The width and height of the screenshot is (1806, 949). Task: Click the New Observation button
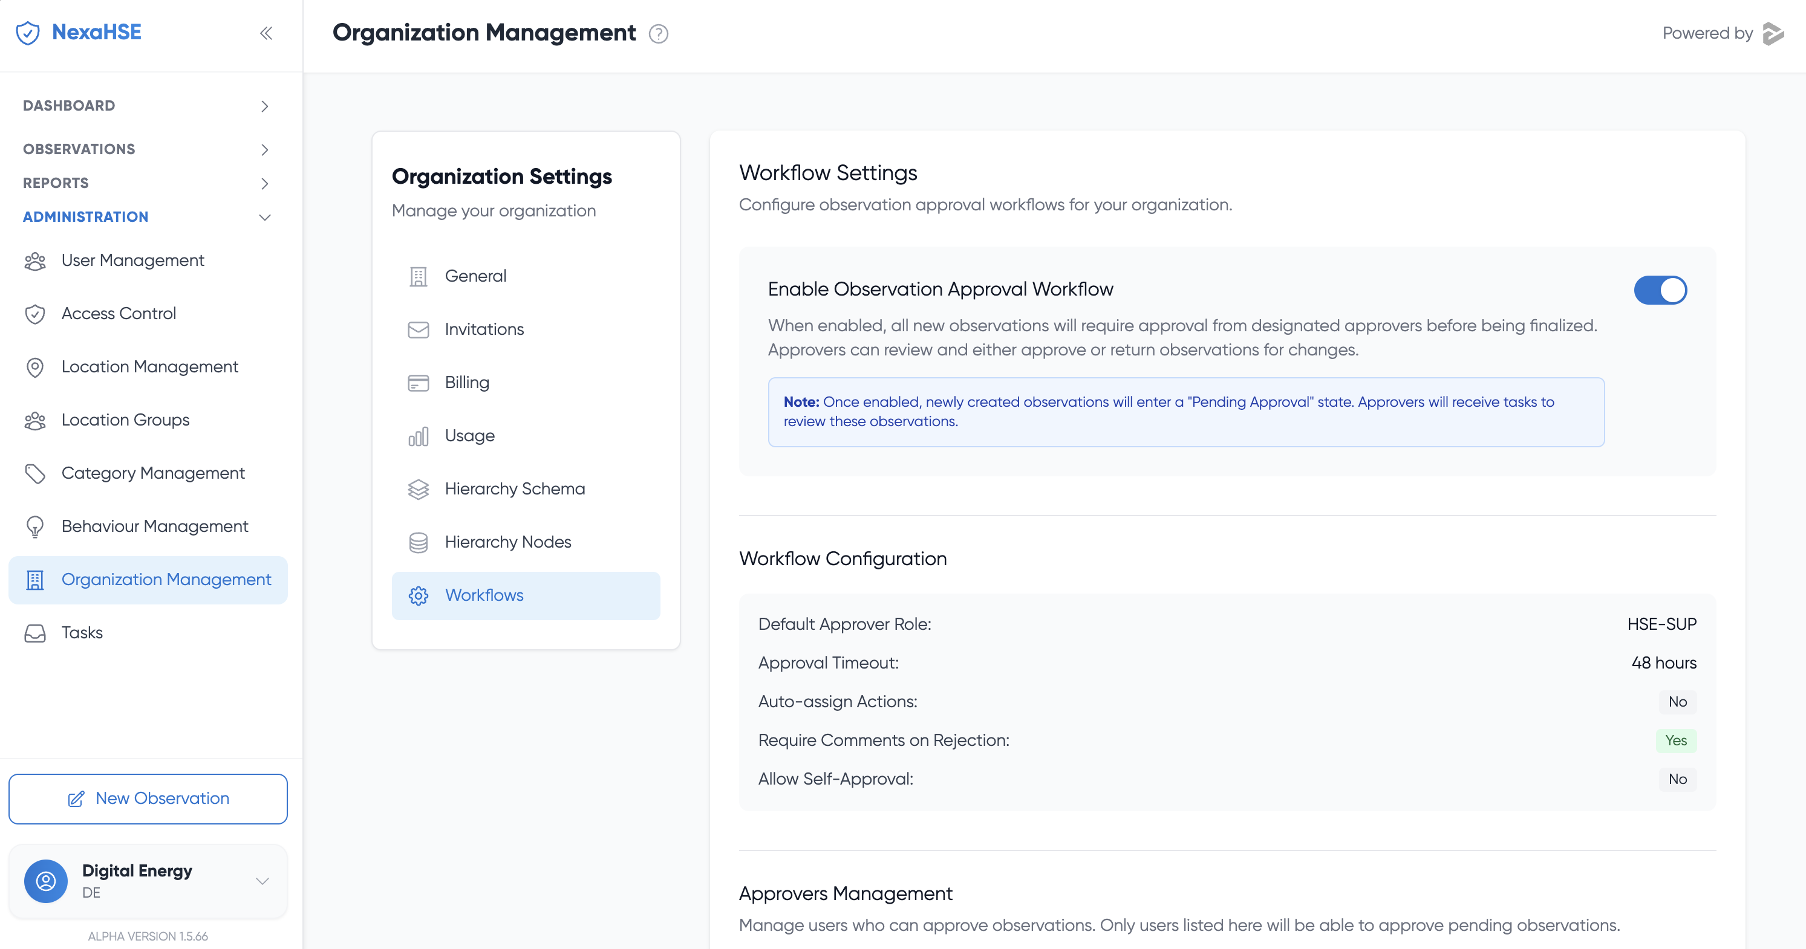pyautogui.click(x=148, y=799)
